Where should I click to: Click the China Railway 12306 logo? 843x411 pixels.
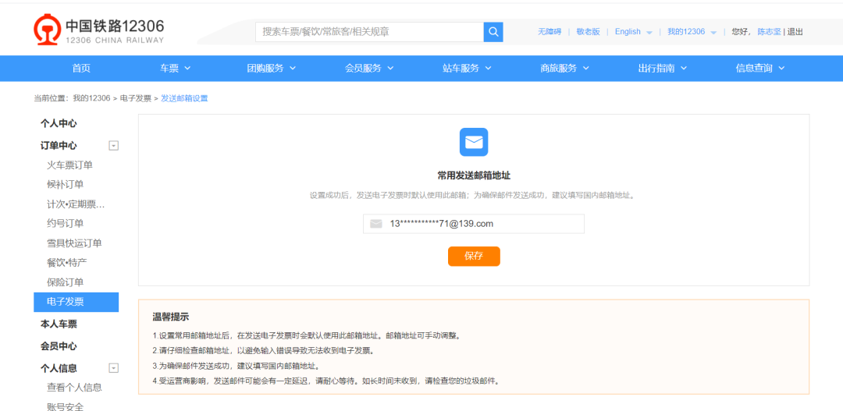98,30
